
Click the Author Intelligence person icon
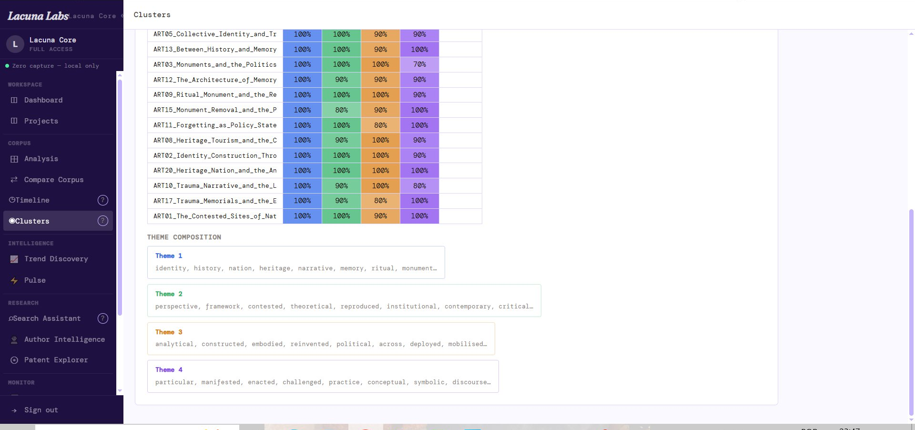click(14, 339)
